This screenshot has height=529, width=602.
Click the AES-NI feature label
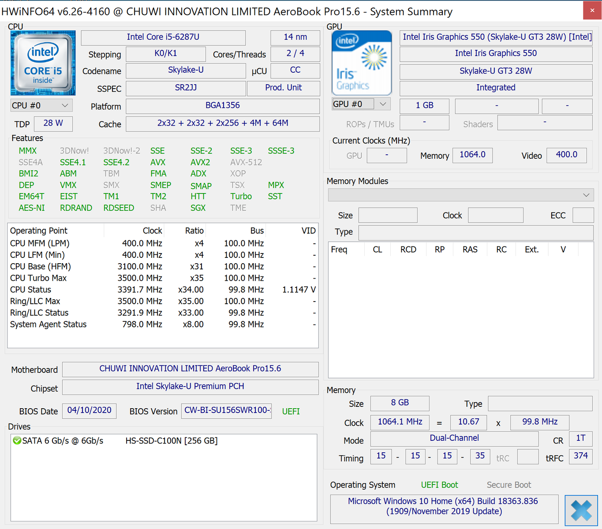click(x=32, y=208)
